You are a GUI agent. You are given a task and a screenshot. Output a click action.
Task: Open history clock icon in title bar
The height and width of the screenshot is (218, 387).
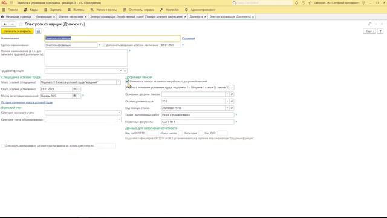coord(304,3)
